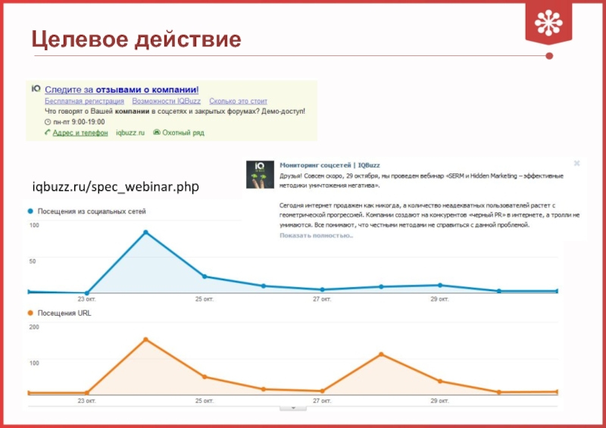The image size is (606, 428).
Task: Click the blue legend dot for social network visits
Action: pos(30,211)
